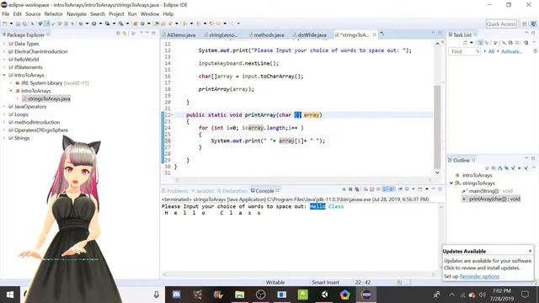Toggle Categorized view in Task List toolbar
Image resolution: width=539 pixels, height=303 pixels.
[x=480, y=43]
